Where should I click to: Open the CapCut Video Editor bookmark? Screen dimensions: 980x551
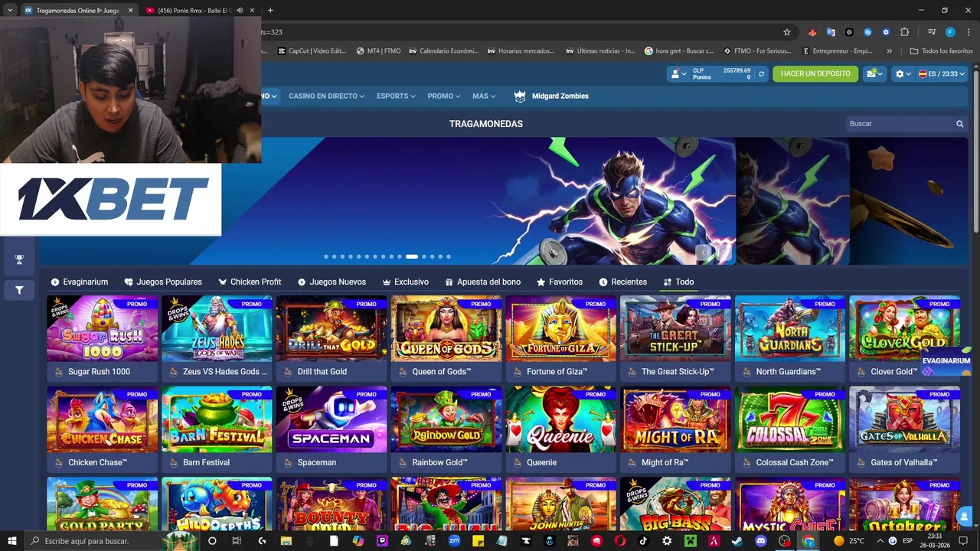click(312, 51)
